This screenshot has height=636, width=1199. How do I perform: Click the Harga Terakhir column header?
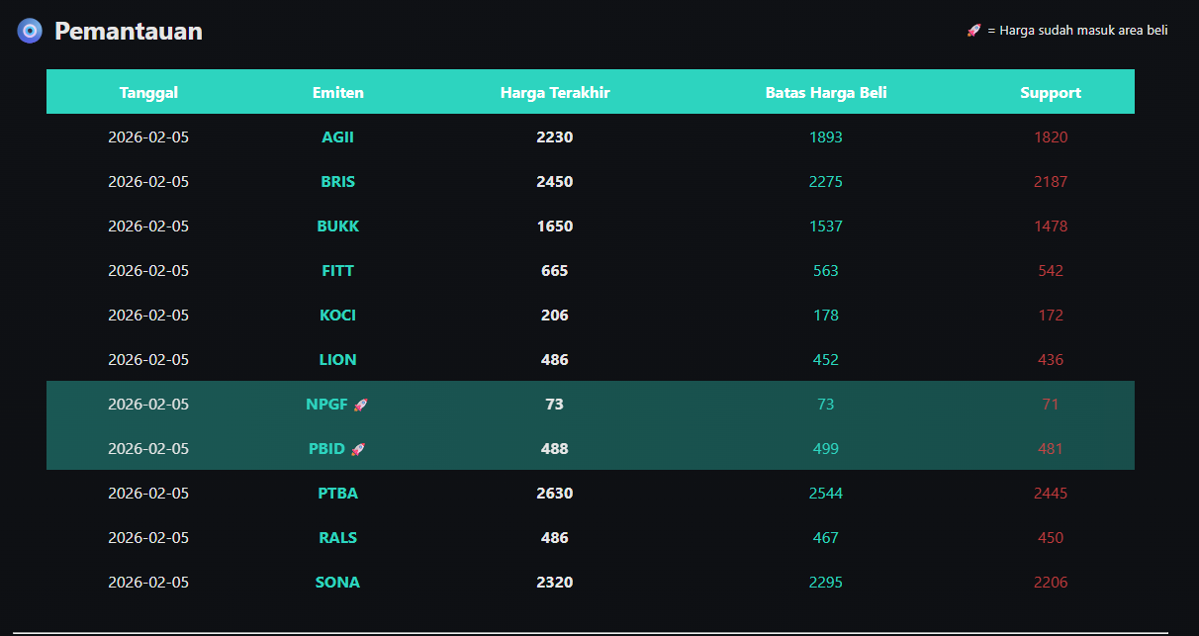pos(555,93)
